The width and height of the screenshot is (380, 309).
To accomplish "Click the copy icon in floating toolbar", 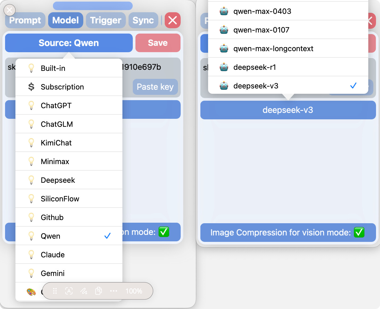I will 98,291.
